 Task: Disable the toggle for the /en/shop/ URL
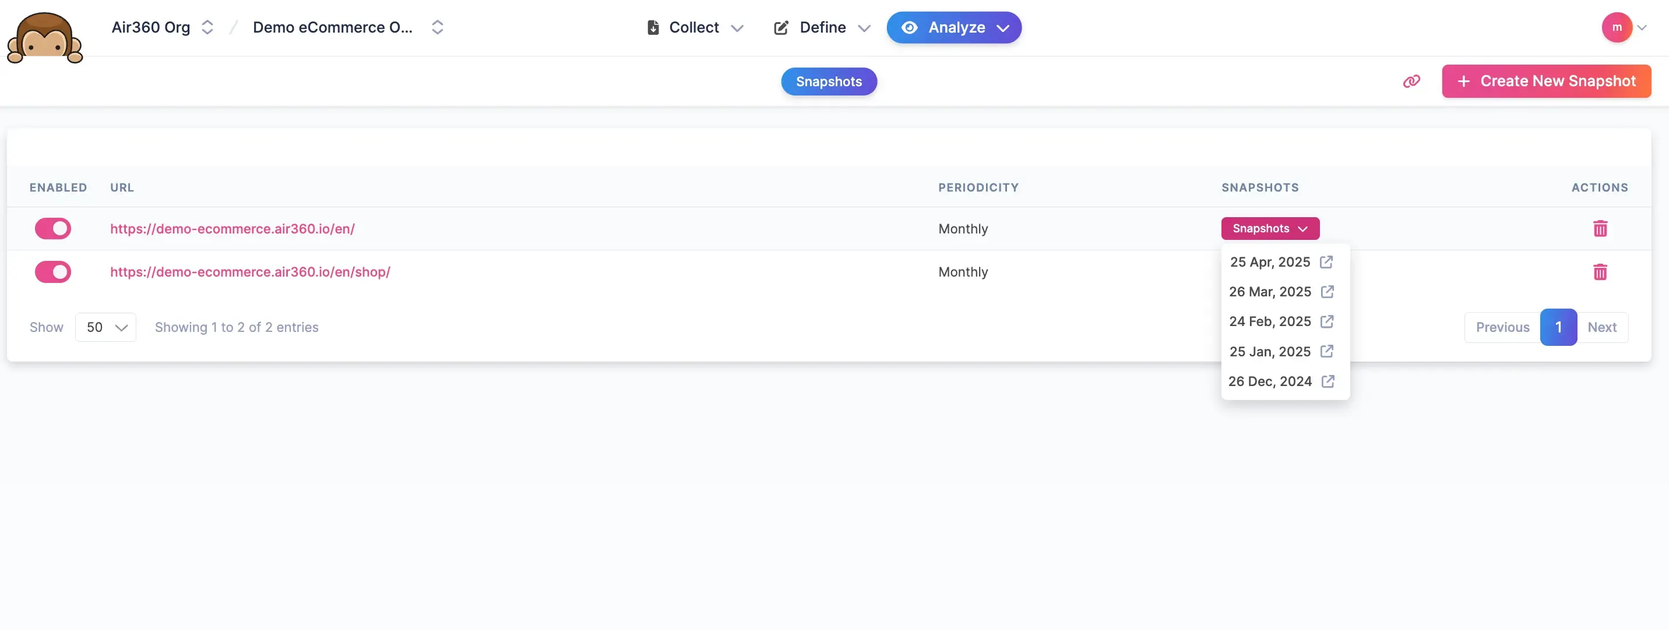52,272
